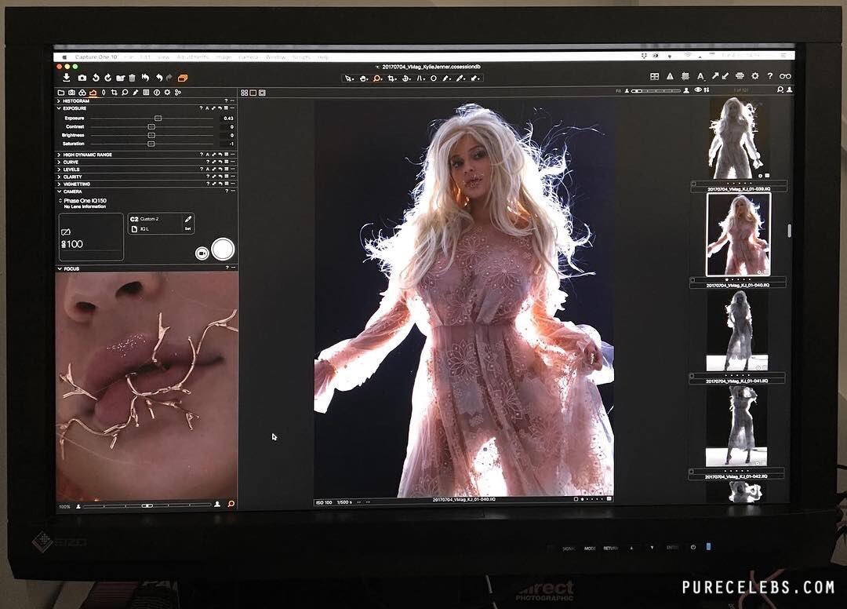Click the Exposure slider handle
This screenshot has height=609, width=847.
tap(158, 118)
